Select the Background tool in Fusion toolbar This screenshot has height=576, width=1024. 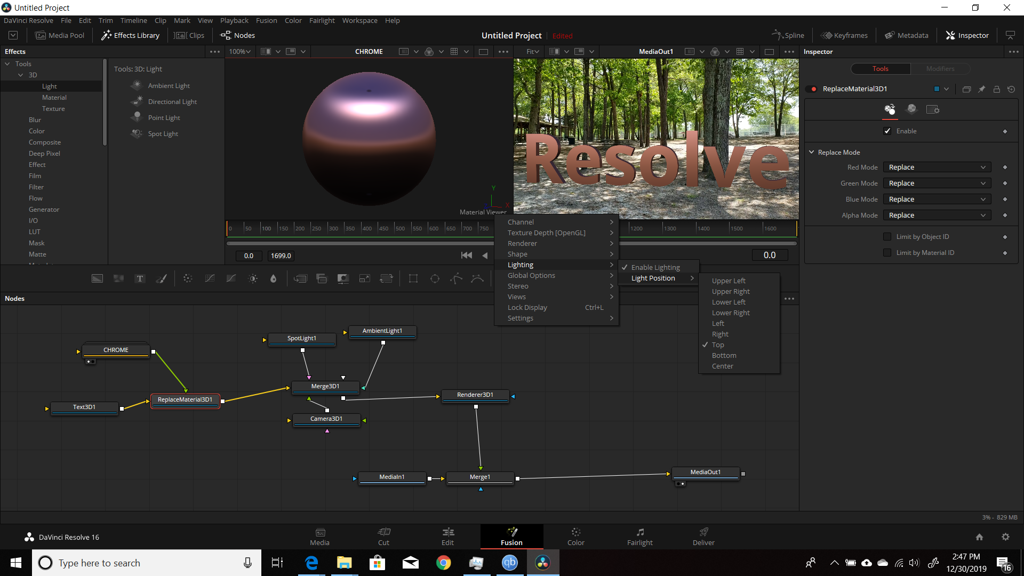97,278
